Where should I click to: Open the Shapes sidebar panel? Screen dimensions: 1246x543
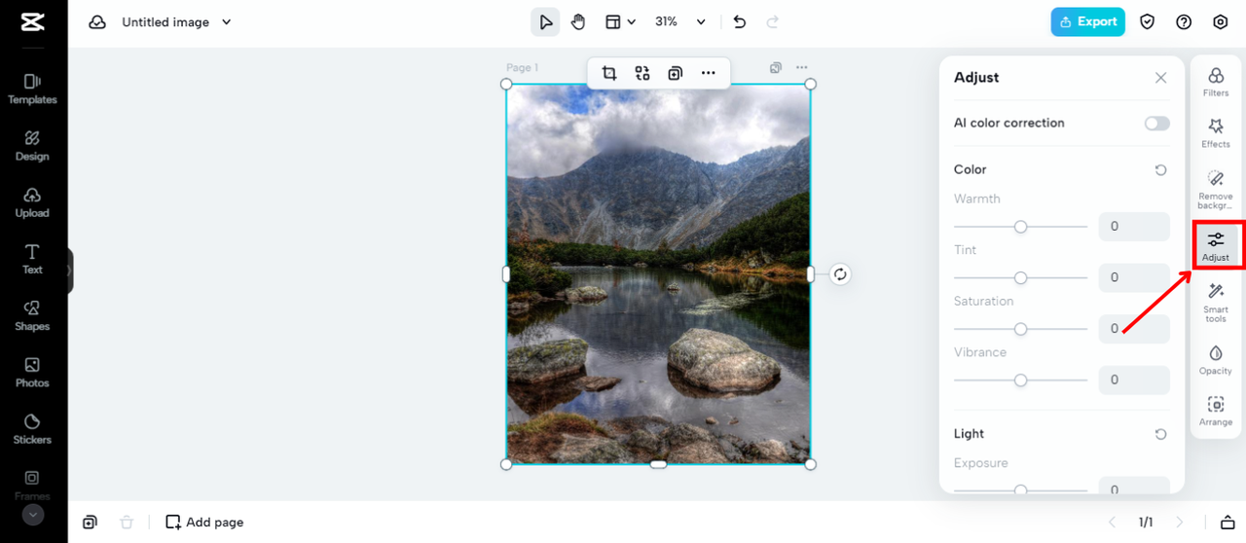point(32,315)
